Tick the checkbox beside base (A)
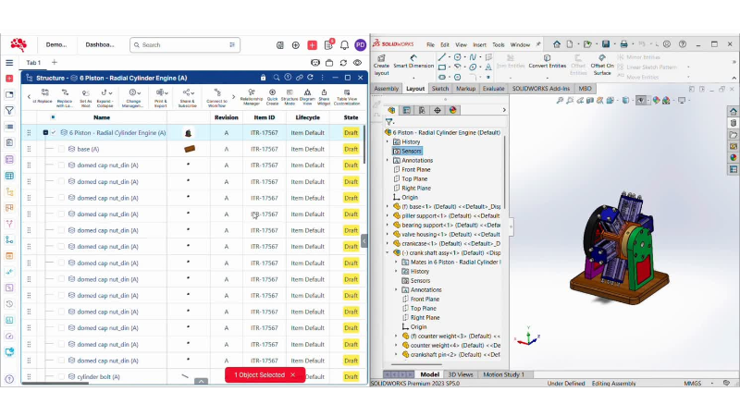Viewport: 740px width, 416px height. 61,149
